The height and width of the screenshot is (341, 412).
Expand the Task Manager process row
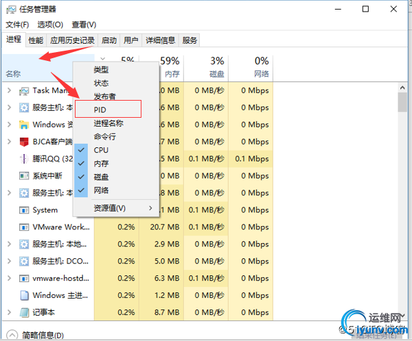point(9,90)
